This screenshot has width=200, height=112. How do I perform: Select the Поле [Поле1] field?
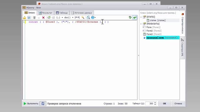click(151, 27)
